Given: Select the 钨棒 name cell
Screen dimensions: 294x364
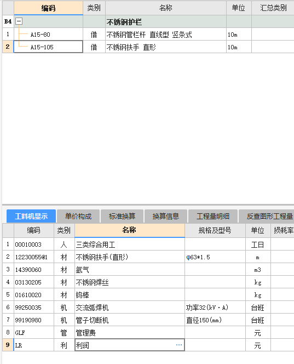Looking at the screenshot, I should 130,294.
